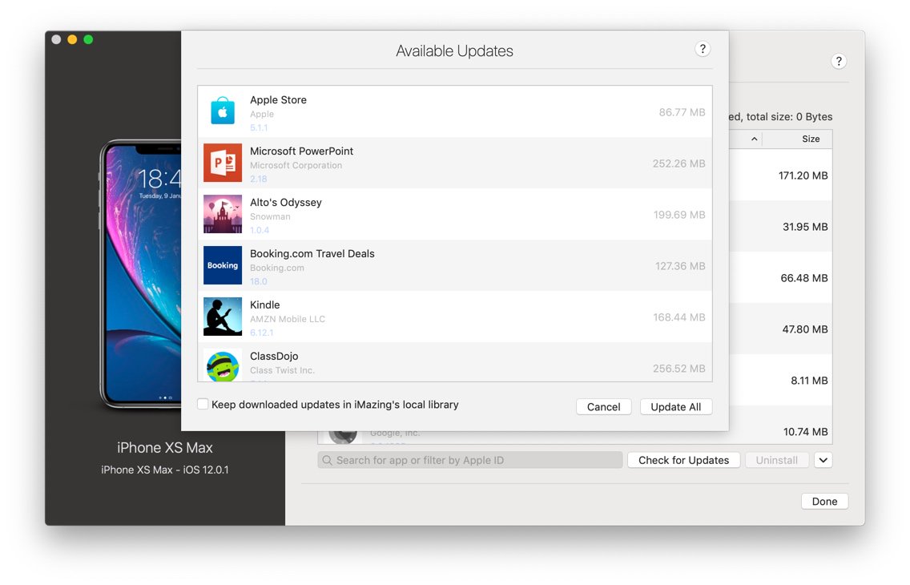Click the Microsoft Corporation developer label
Viewport: 910px width, 585px height.
coord(296,165)
